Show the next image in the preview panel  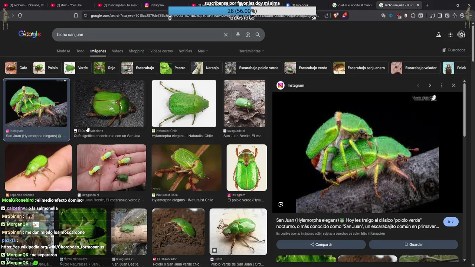[x=430, y=85]
